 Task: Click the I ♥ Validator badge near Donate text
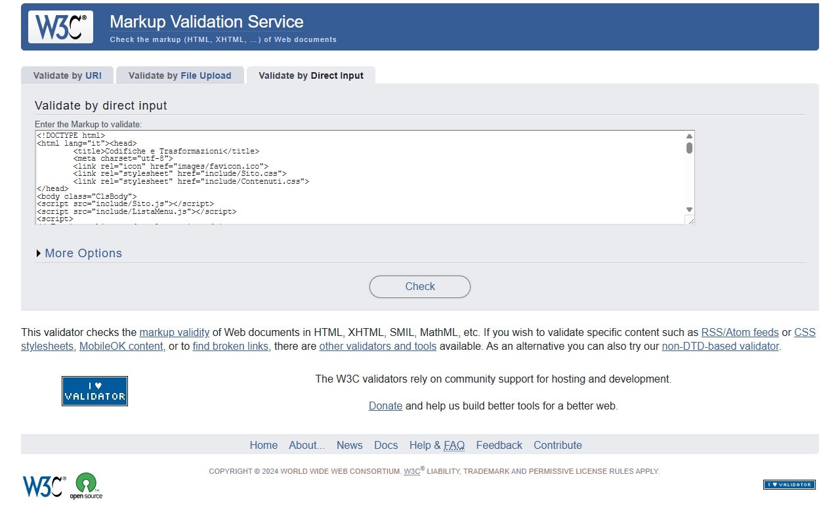coord(94,390)
